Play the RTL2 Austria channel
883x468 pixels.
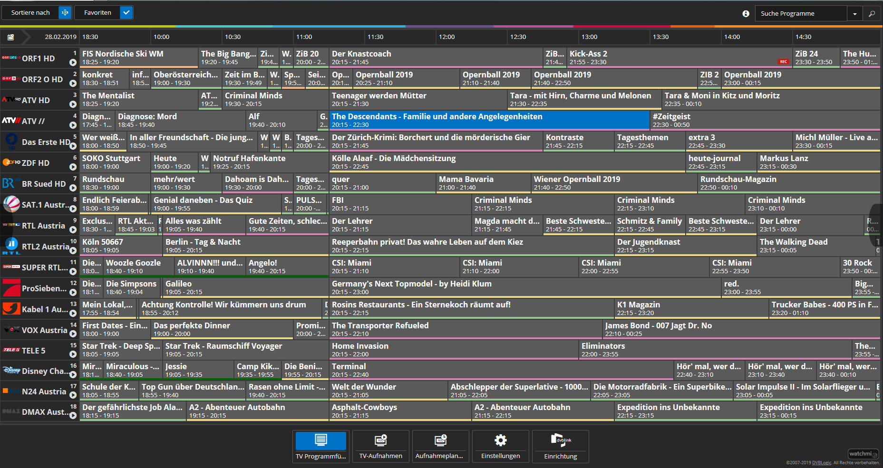73,250
